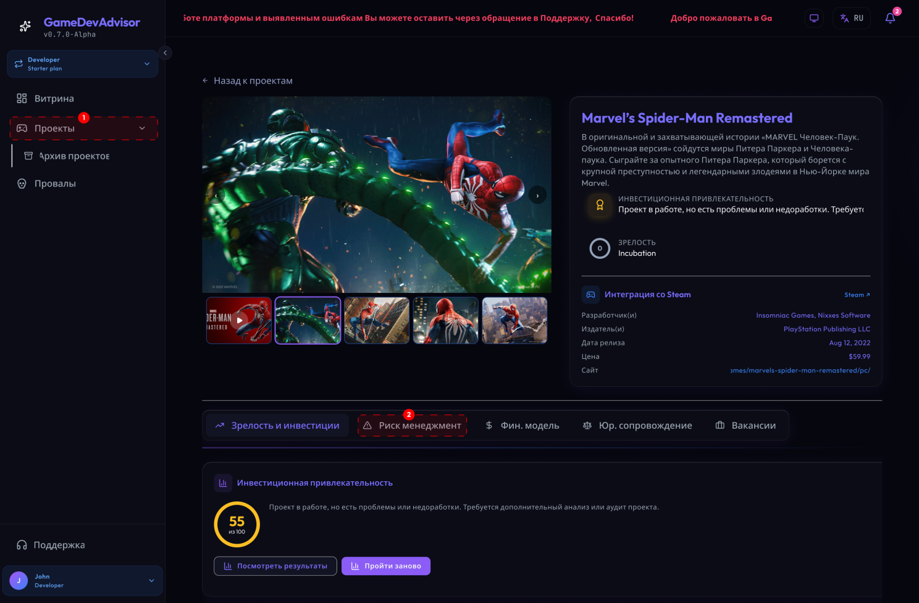Switch to the Юр. сопровождение tab

point(637,426)
